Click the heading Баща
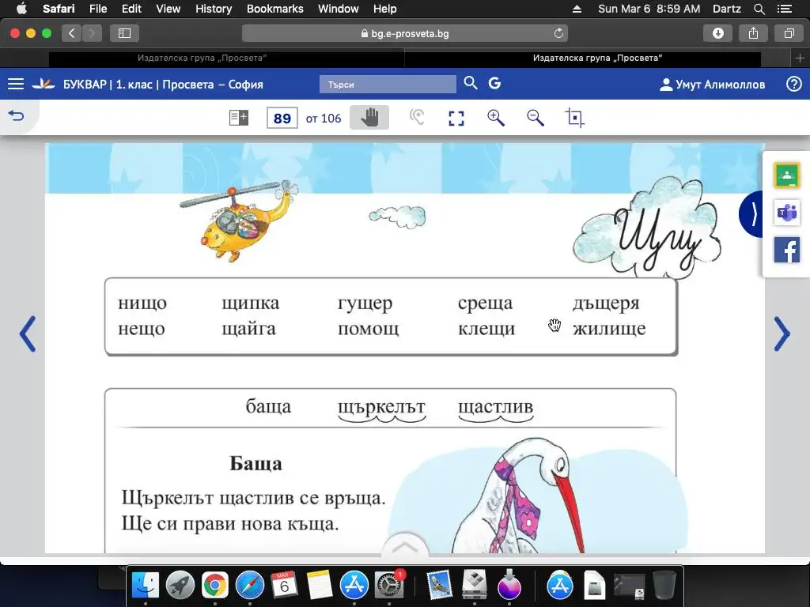The image size is (810, 607). pyautogui.click(x=255, y=463)
